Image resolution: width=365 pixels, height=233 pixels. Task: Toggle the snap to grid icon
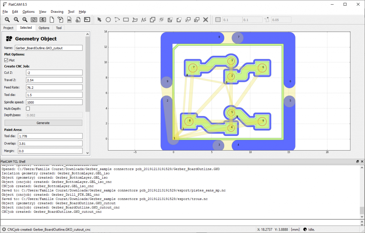pyautogui.click(x=218, y=20)
